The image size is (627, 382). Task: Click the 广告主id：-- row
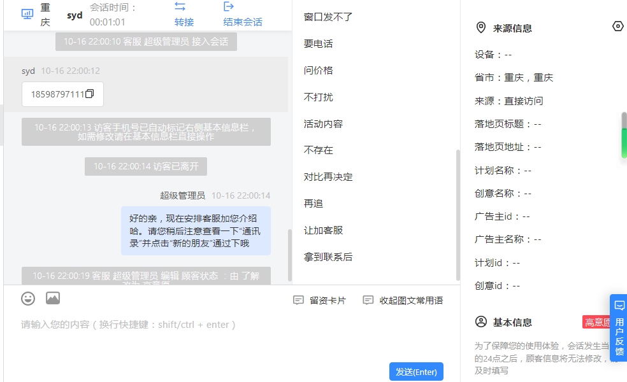502,216
